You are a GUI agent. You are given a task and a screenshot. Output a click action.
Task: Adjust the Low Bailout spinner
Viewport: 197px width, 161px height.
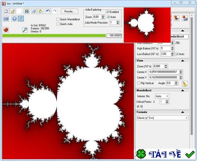[172, 54]
